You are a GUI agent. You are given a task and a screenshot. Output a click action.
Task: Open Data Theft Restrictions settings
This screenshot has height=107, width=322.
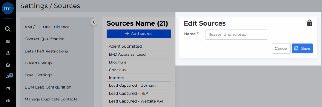coord(46,51)
